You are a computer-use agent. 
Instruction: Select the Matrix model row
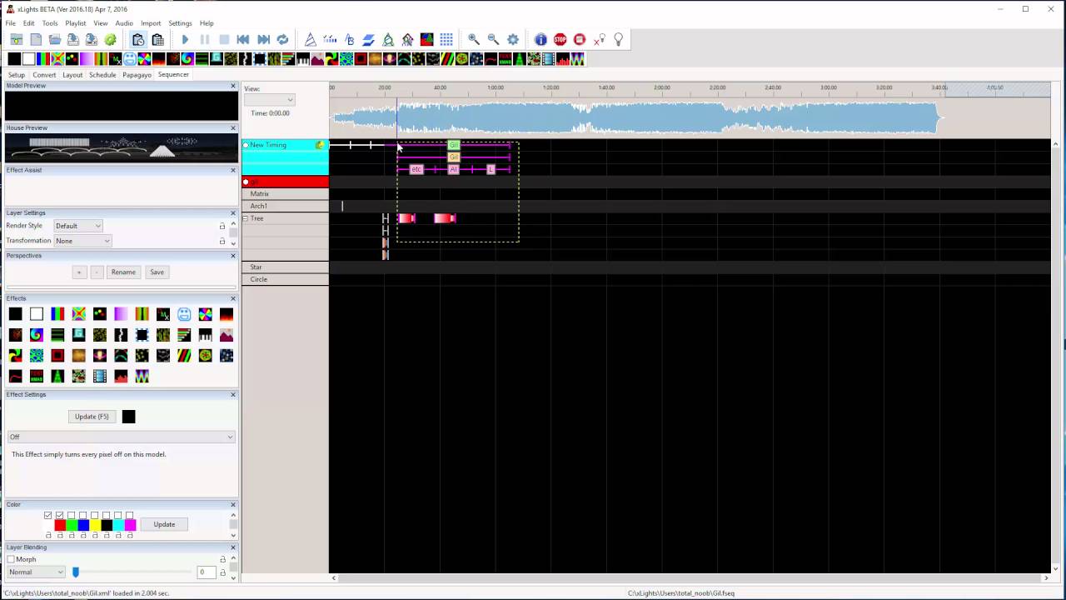click(x=286, y=193)
